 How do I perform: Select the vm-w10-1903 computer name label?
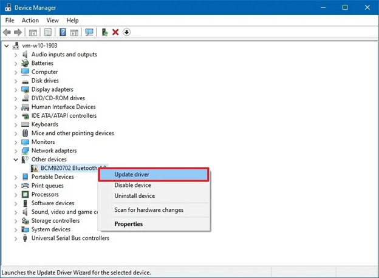pyautogui.click(x=39, y=46)
